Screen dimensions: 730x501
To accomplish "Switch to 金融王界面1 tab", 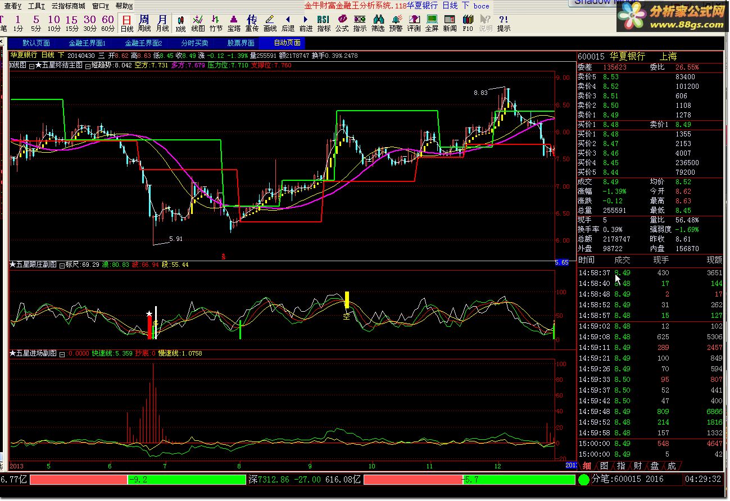I will (87, 43).
